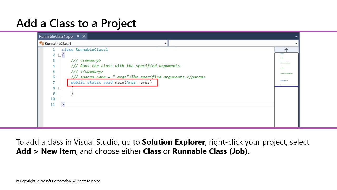Click the RunnableClass1 class icon in navigation bar
The height and width of the screenshot is (190, 337).
41,43
